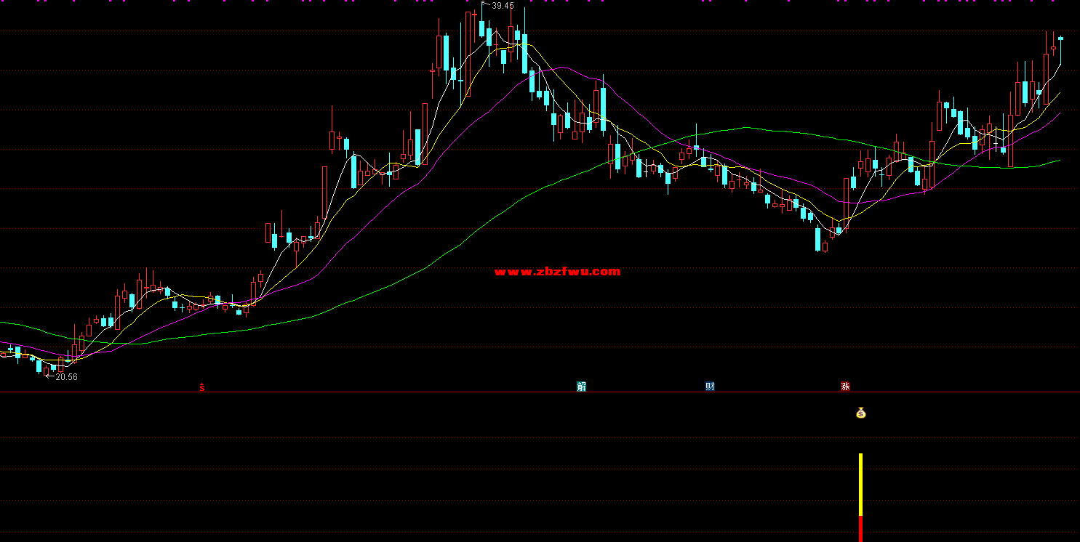
Task: Click the red dollar sign marker
Action: click(202, 387)
